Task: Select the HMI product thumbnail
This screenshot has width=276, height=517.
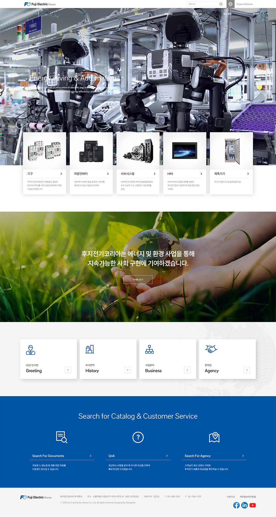Action: point(185,150)
